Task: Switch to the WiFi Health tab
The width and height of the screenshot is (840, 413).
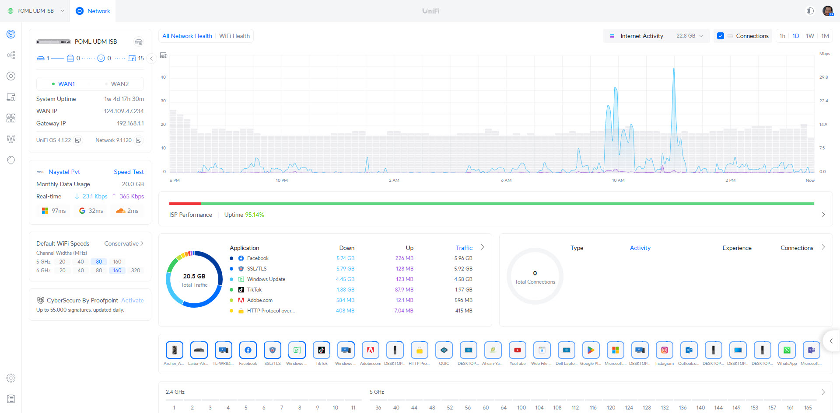Action: (x=234, y=36)
